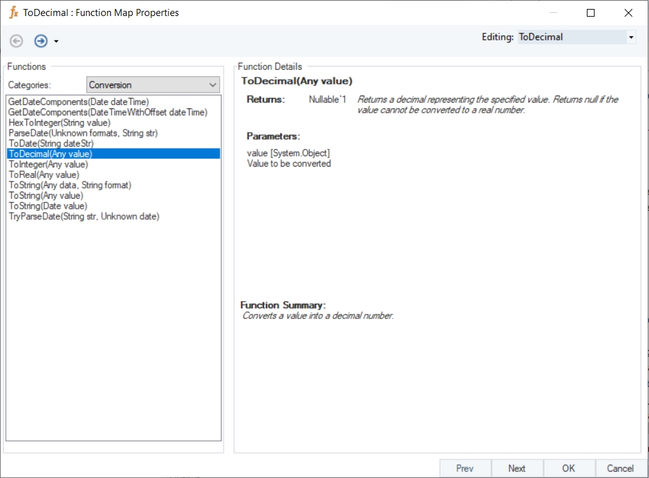Choose ToInteger(Any value) function

coord(48,164)
